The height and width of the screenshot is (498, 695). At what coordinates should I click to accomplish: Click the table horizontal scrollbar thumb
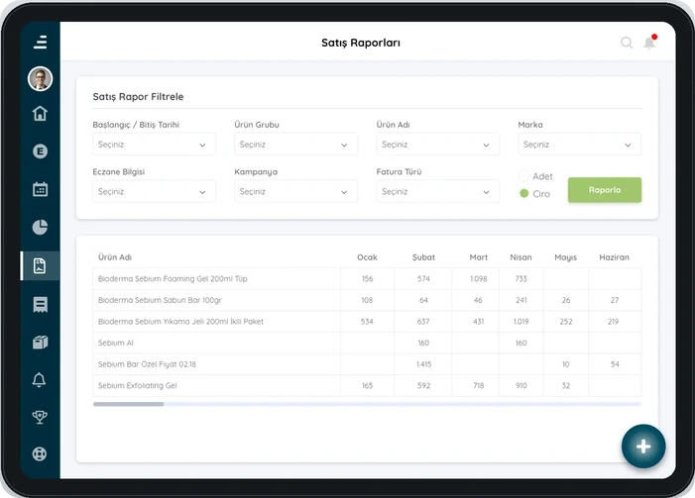[x=128, y=404]
